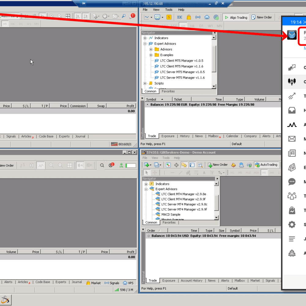Select M5 timeframe in GBEbrokers MT4 window
The height and width of the screenshot is (306, 306).
pos(240,173)
